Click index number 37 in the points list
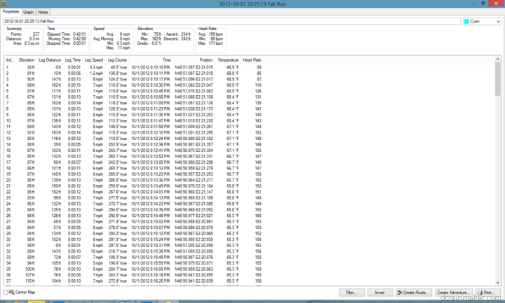505x303 pixels. coord(8,281)
